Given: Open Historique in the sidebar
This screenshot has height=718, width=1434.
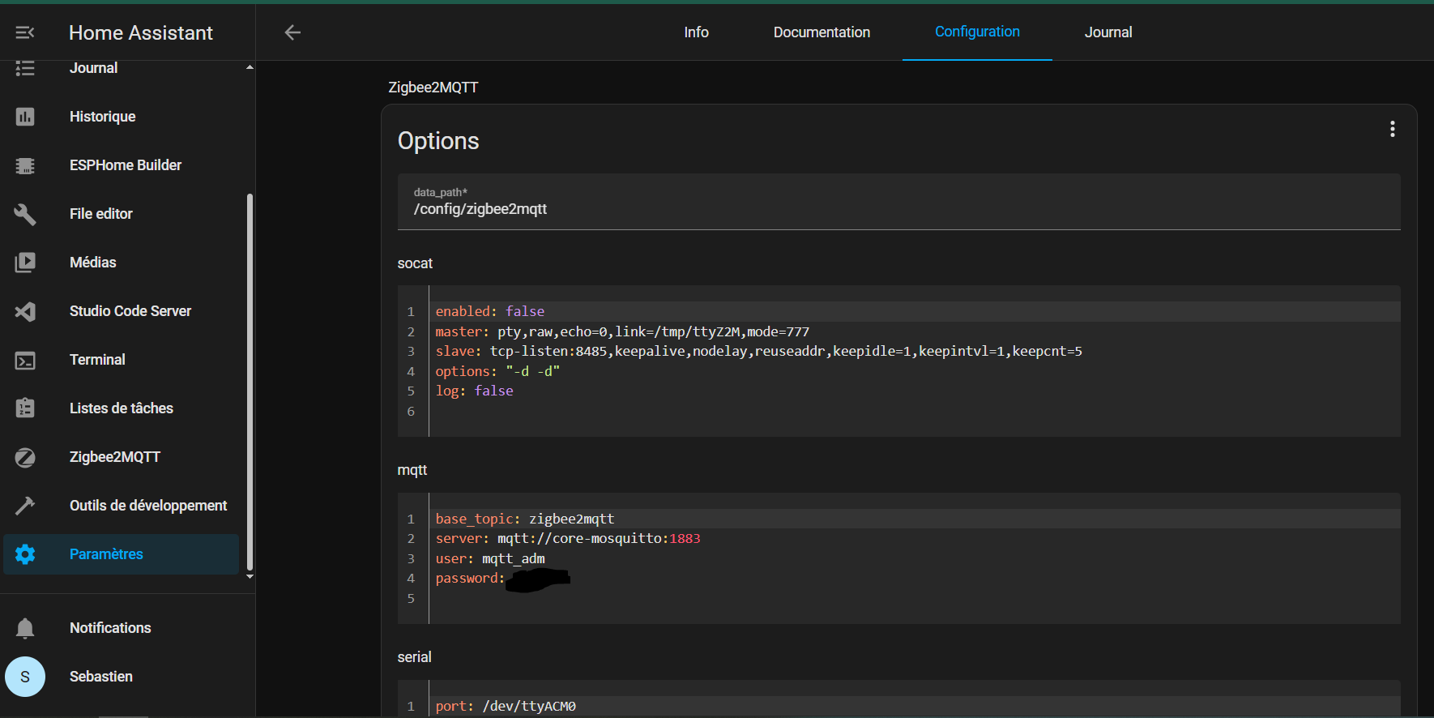Looking at the screenshot, I should pyautogui.click(x=122, y=117).
